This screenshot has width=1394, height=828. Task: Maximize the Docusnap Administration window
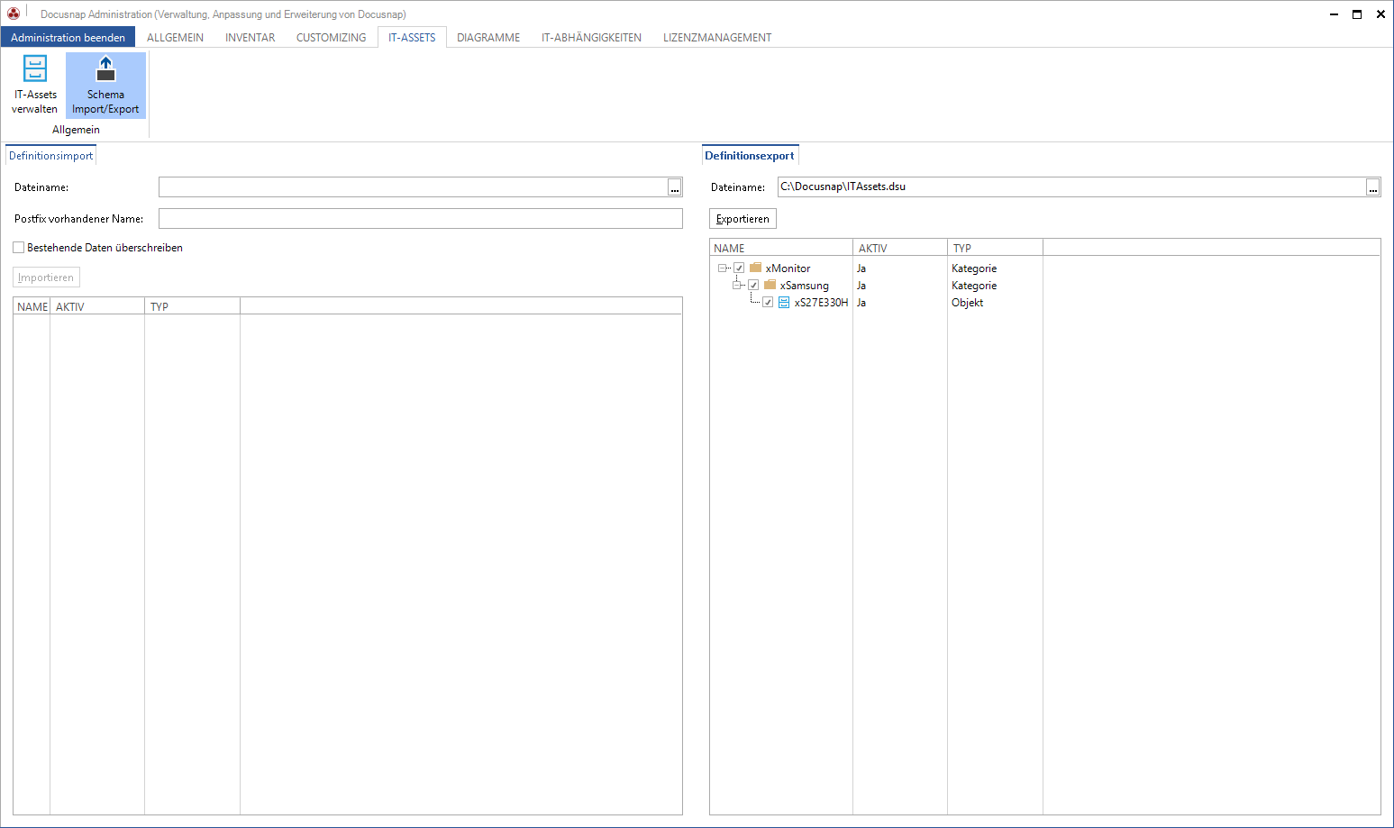1357,14
